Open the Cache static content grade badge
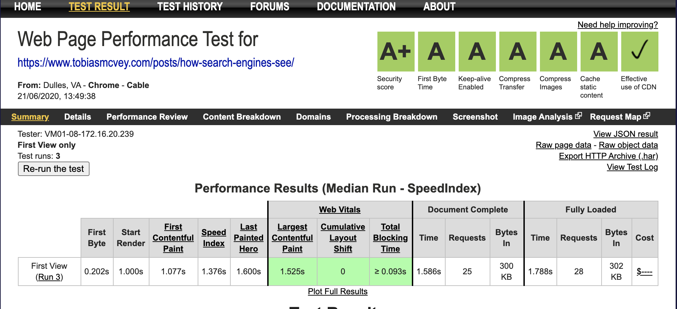 point(599,52)
